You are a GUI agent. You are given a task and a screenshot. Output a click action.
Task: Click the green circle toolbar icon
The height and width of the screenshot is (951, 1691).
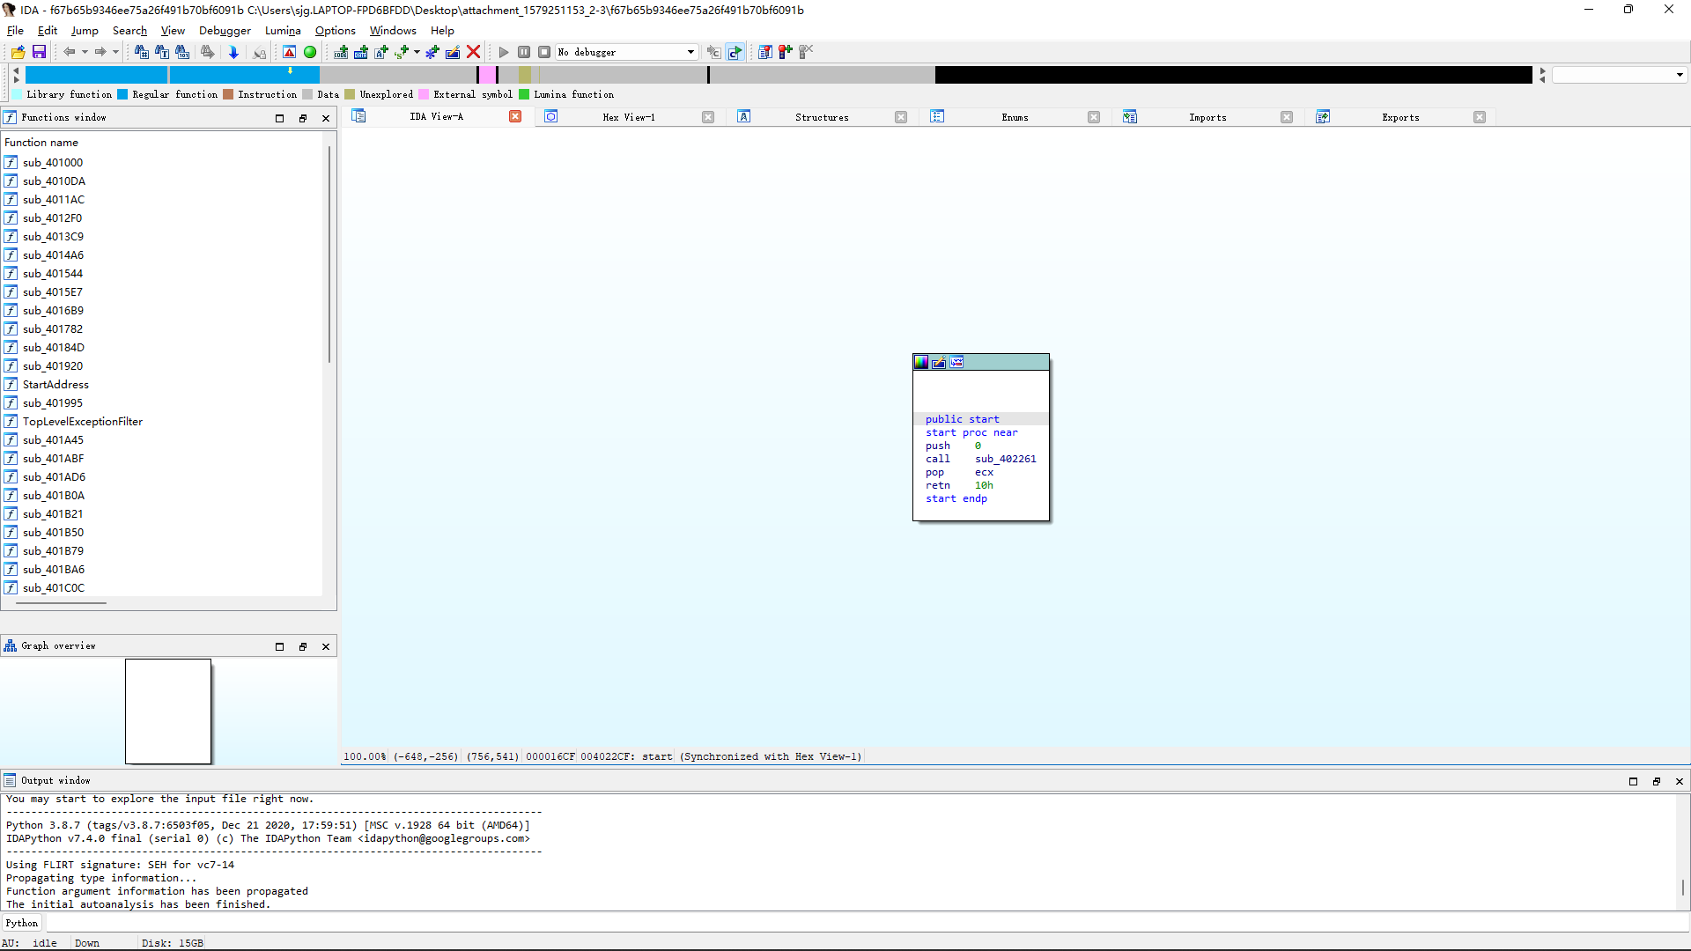click(310, 52)
